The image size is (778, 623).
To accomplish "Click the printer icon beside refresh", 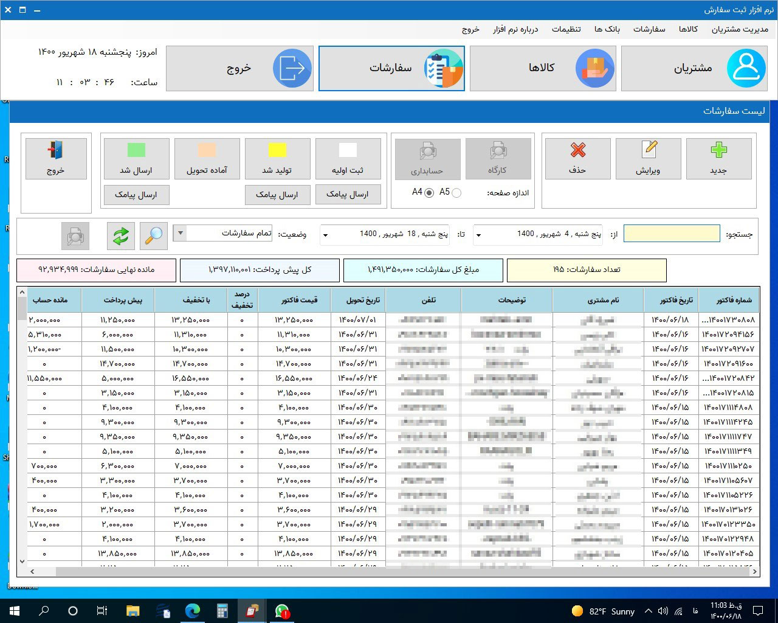I will (x=75, y=235).
